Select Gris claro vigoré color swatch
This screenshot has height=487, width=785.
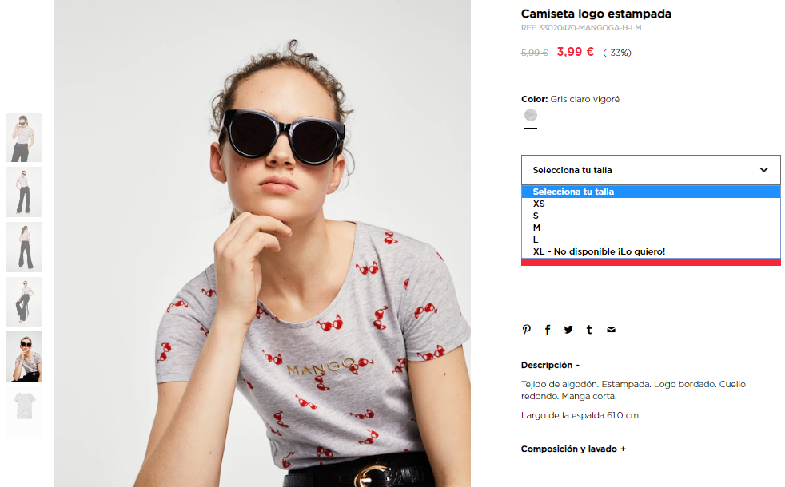[x=531, y=115]
